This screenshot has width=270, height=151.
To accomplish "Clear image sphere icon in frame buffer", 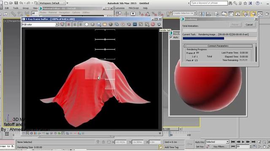I will pos(111,24).
